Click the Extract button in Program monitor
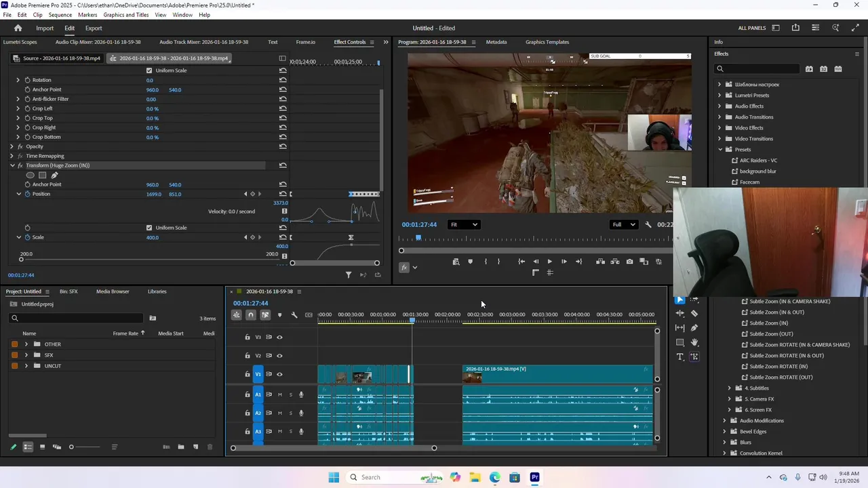The width and height of the screenshot is (868, 488). point(615,262)
